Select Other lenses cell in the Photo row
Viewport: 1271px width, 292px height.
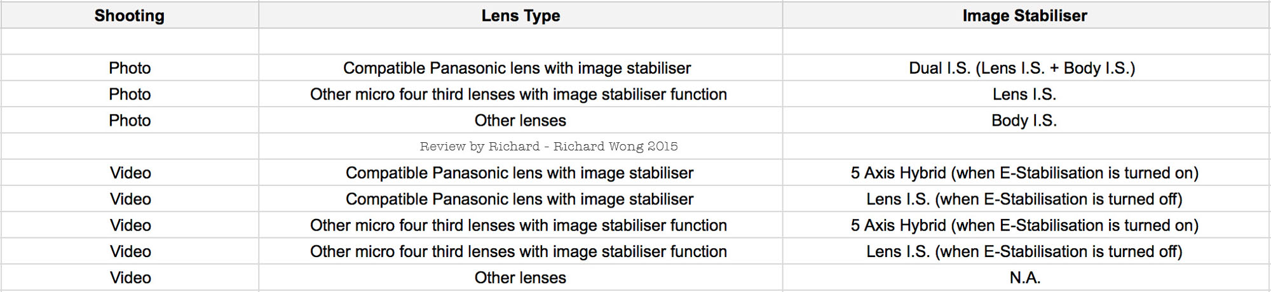pyautogui.click(x=520, y=121)
